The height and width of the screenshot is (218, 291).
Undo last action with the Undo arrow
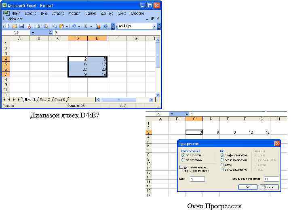pyautogui.click(x=74, y=26)
